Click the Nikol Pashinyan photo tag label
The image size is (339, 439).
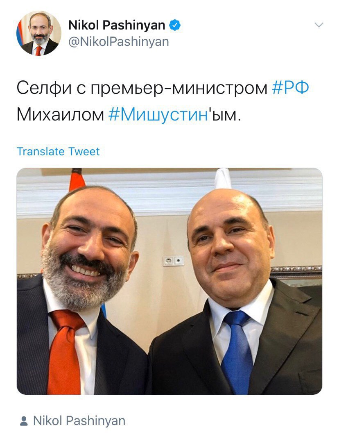(79, 421)
